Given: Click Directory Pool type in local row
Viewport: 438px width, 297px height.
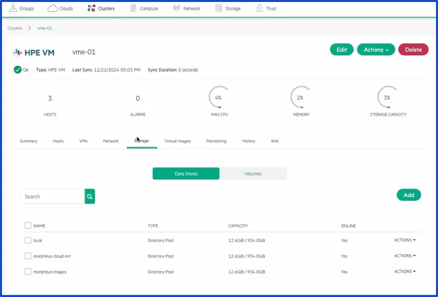Looking at the screenshot, I should [161, 241].
